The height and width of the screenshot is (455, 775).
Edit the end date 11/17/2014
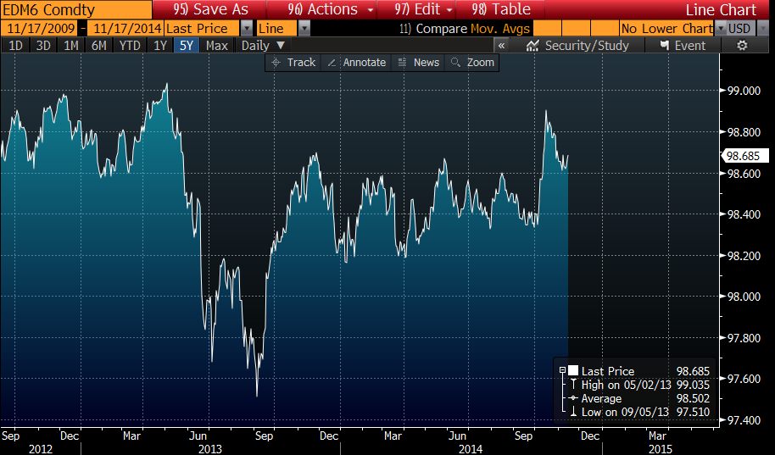[126, 29]
